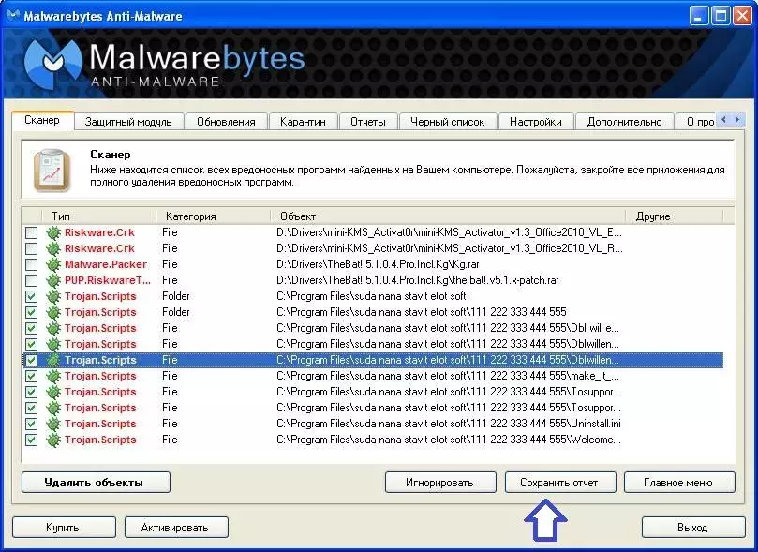
Task: Select path ending in make_it_...
Action: pyautogui.click(x=448, y=376)
